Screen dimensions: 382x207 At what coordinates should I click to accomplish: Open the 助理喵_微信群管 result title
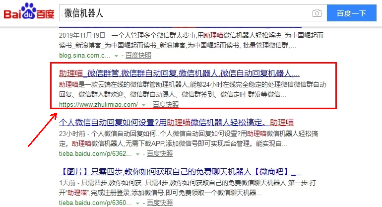[179, 72]
